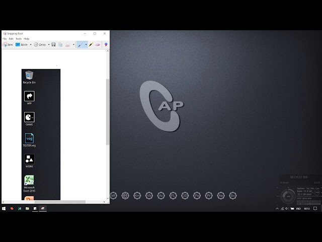
Task: Click the circular CPU meter widget
Action: [288, 197]
